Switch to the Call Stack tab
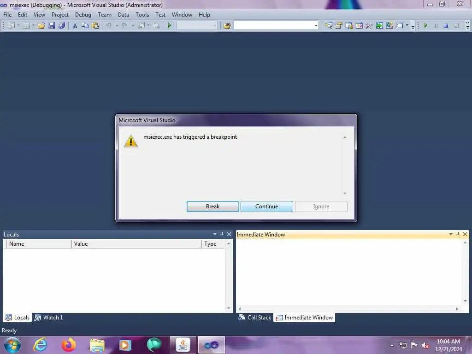The image size is (472, 354). click(x=255, y=318)
